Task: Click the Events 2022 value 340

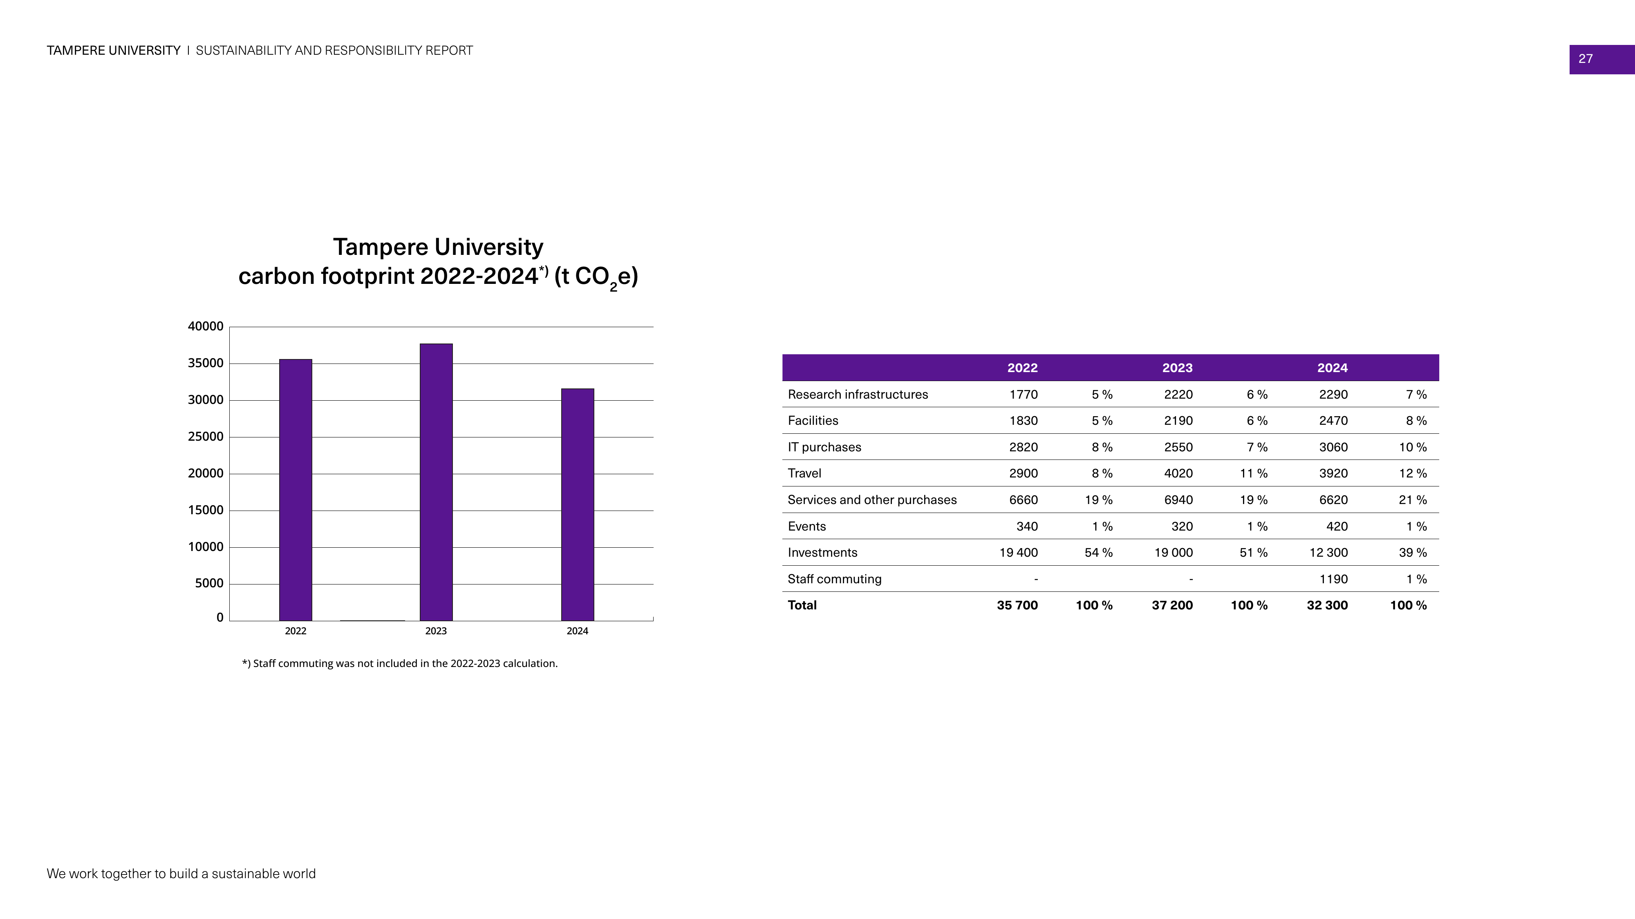Action: (1027, 526)
